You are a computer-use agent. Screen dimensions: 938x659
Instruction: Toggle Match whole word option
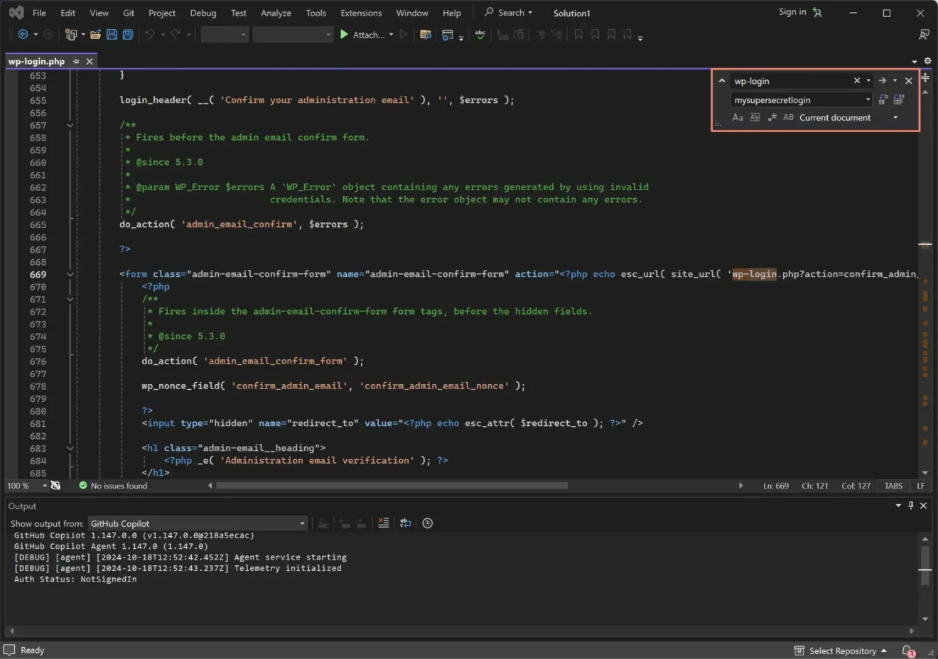tap(755, 117)
